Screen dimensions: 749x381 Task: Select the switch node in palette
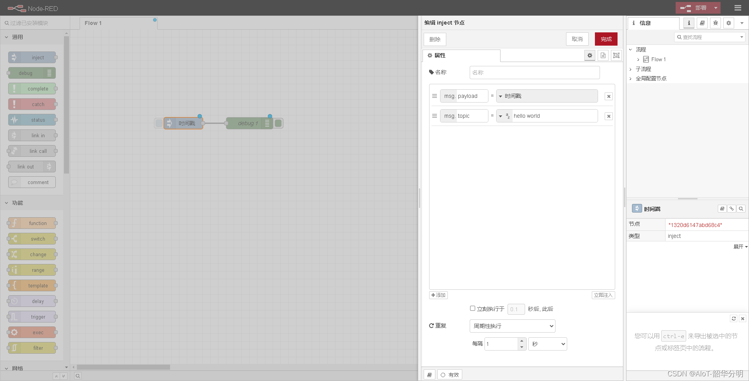32,239
